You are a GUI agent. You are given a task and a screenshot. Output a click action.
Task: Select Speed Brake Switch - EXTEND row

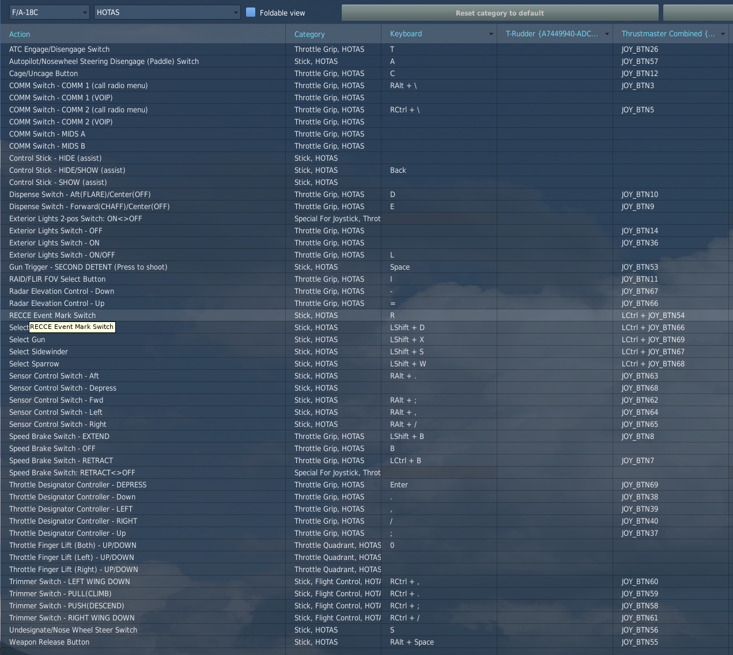click(x=59, y=437)
